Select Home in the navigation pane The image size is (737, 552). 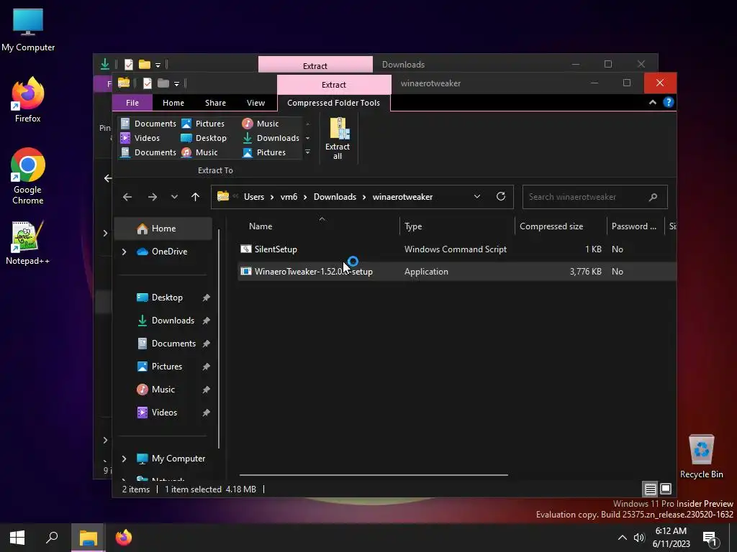(163, 229)
